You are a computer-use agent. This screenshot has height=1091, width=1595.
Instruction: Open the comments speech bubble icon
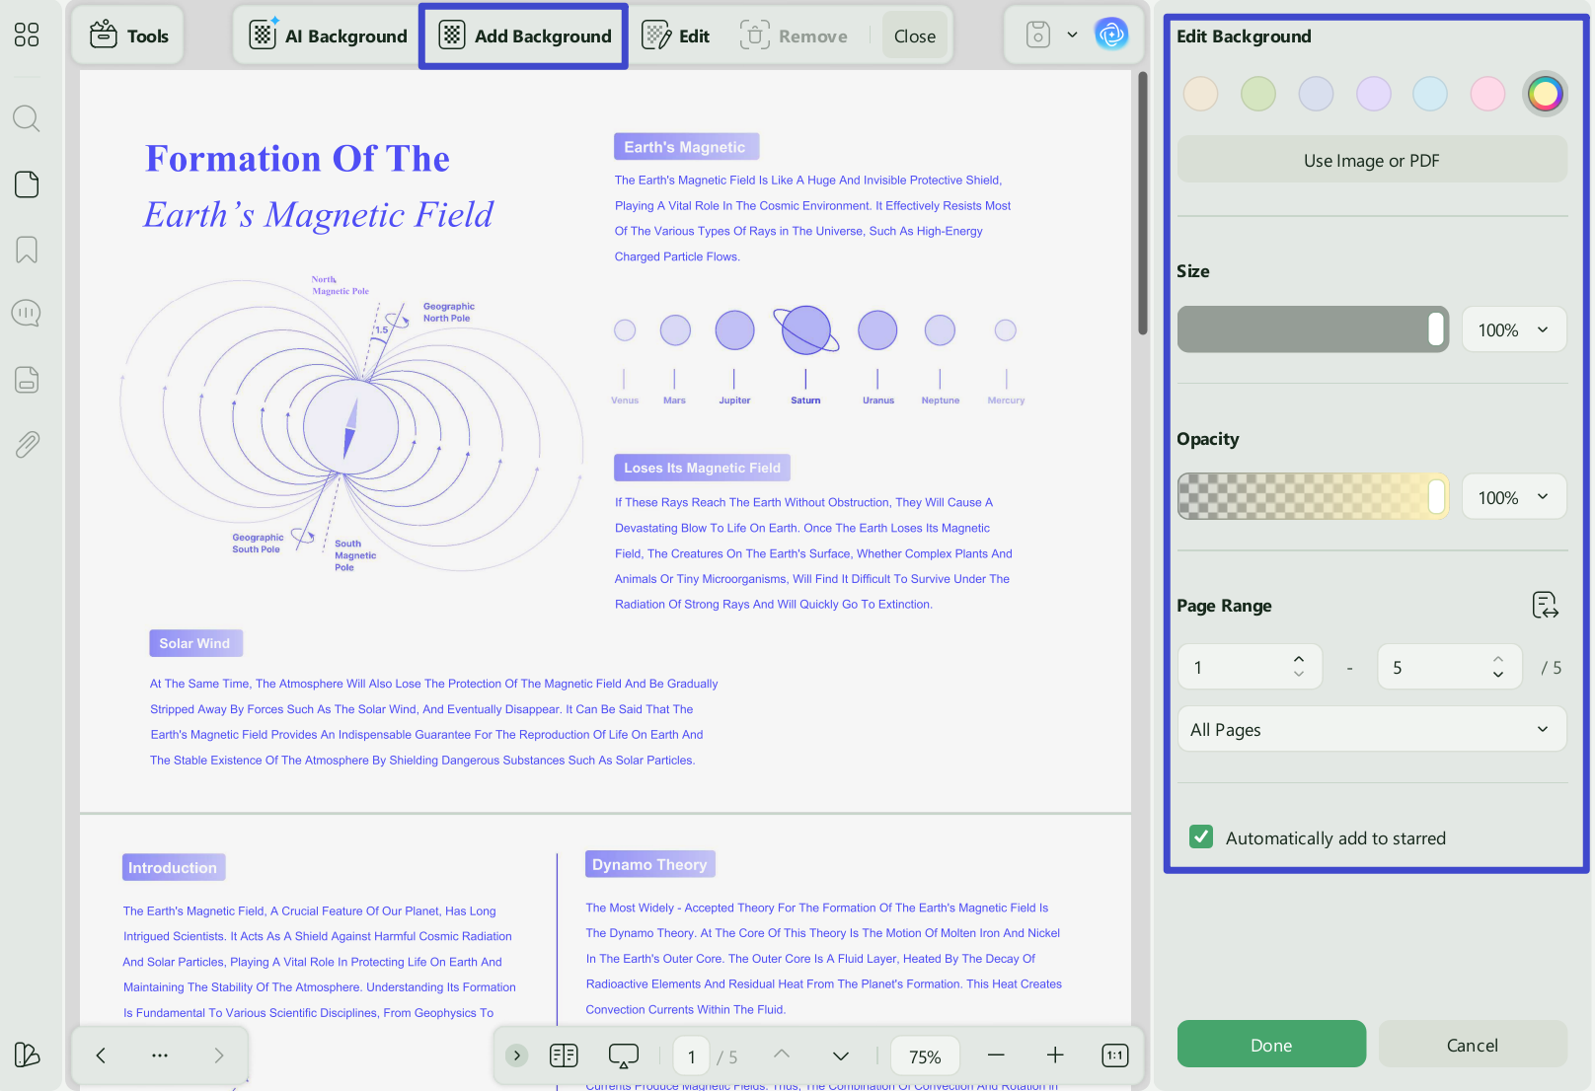pos(27,314)
